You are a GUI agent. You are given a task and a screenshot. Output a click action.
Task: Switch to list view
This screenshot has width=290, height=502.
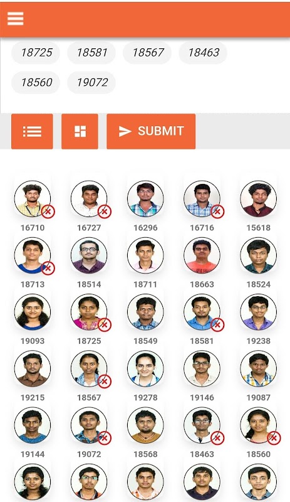pyautogui.click(x=32, y=131)
